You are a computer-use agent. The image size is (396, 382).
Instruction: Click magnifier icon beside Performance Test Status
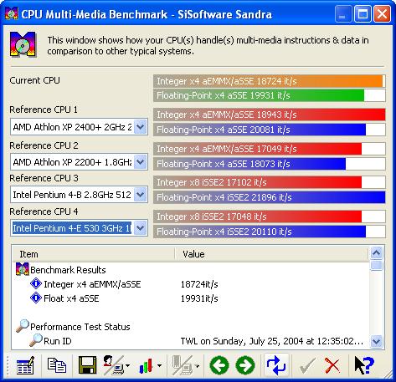pyautogui.click(x=23, y=326)
